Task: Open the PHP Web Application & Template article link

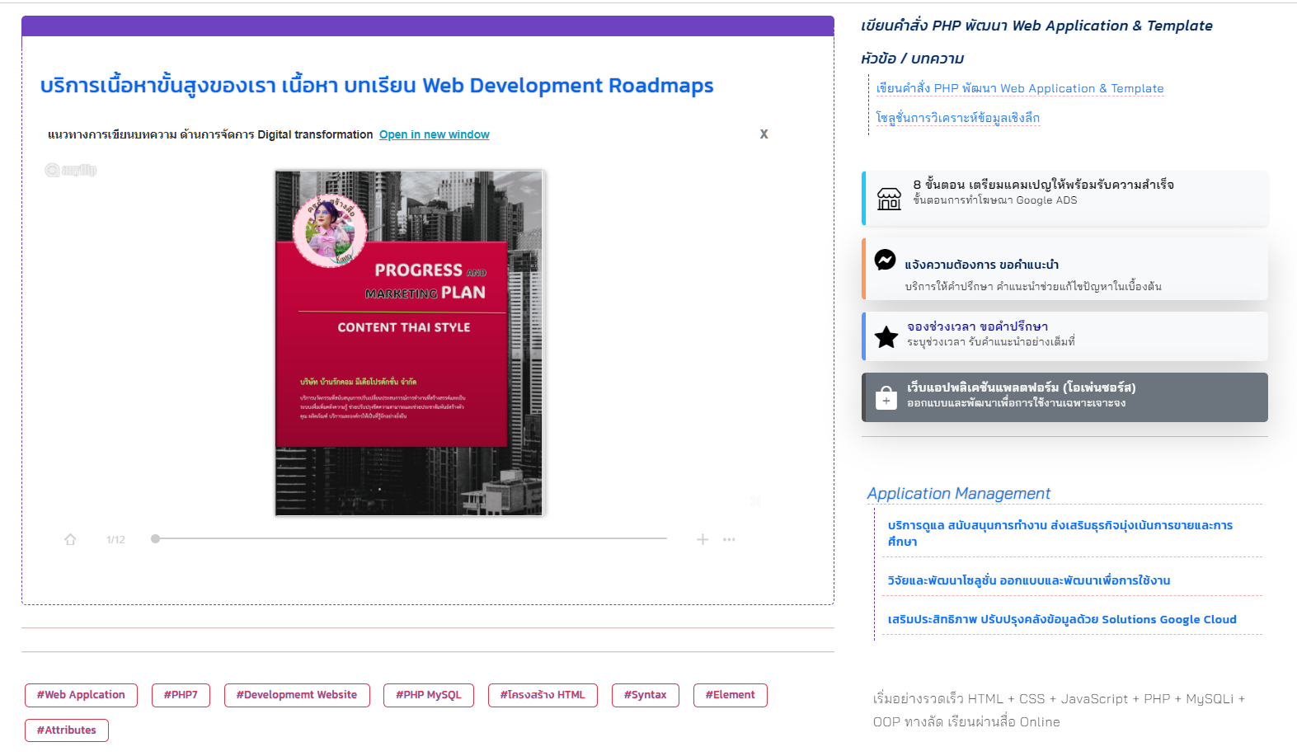Action: pos(1019,89)
